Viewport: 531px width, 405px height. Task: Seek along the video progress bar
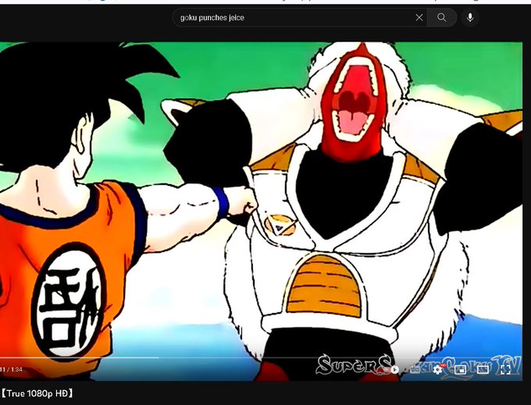(x=261, y=357)
